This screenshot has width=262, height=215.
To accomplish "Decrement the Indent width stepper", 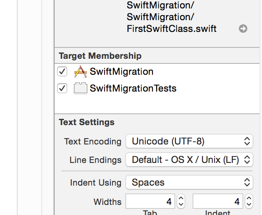I will pyautogui.click(x=248, y=205).
